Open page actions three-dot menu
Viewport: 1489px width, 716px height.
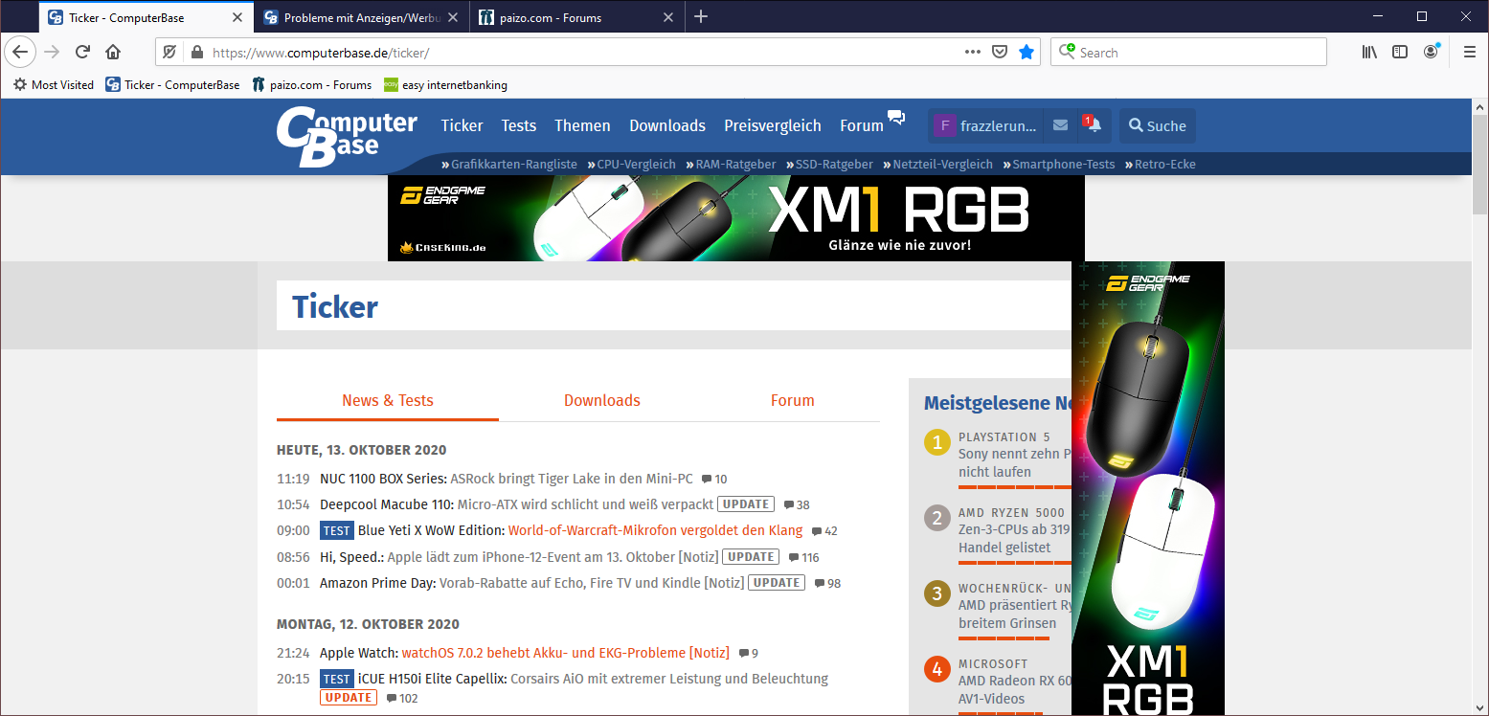[x=973, y=52]
